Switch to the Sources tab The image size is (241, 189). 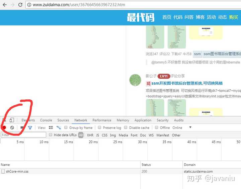click(x=63, y=120)
